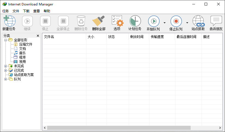Select the 视频 category
225x132 pixels.
22,62
